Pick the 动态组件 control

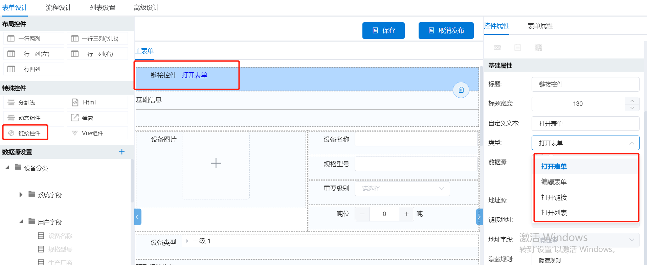tap(34, 118)
